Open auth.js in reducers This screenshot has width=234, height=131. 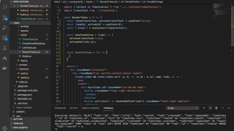[24, 74]
